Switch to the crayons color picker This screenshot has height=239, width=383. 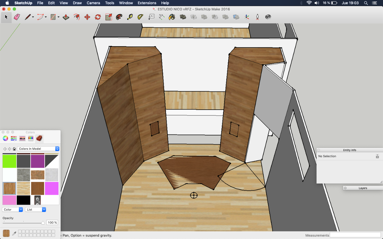31,138
